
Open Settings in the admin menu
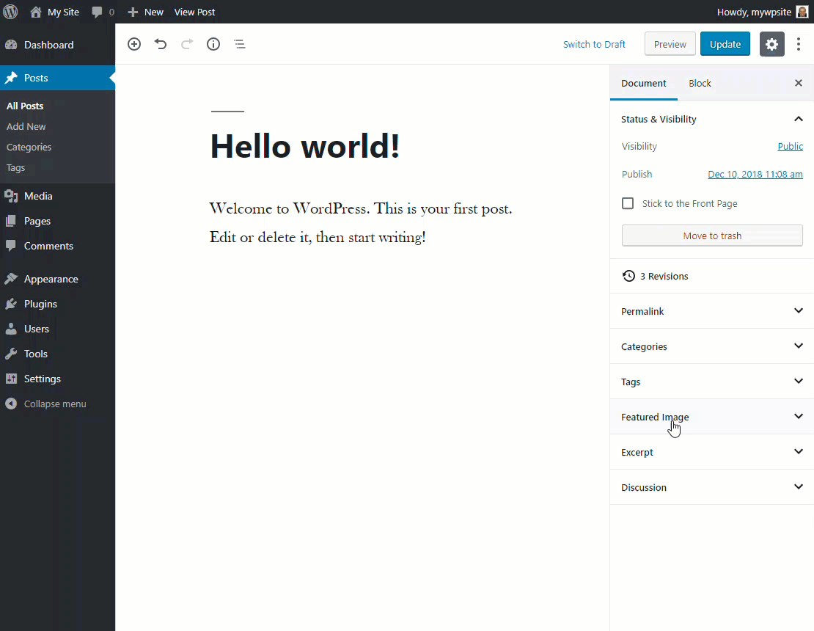pyautogui.click(x=58, y=379)
